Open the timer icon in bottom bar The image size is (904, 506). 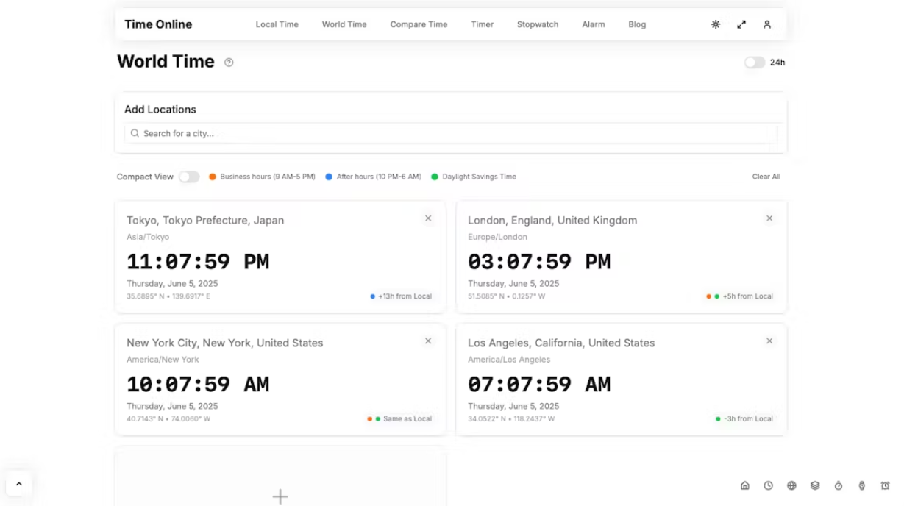coord(839,485)
